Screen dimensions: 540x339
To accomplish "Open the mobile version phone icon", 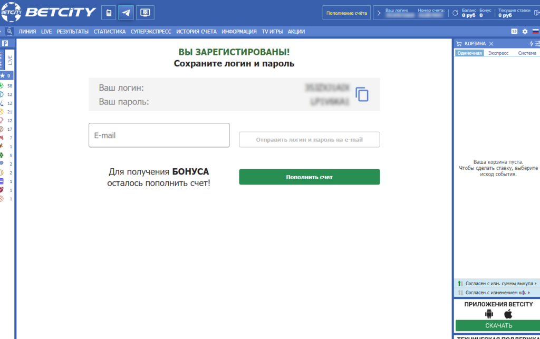I will [109, 13].
